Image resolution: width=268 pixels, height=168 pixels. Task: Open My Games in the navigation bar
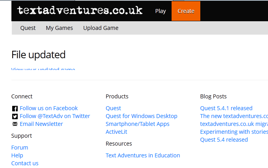coord(59,28)
